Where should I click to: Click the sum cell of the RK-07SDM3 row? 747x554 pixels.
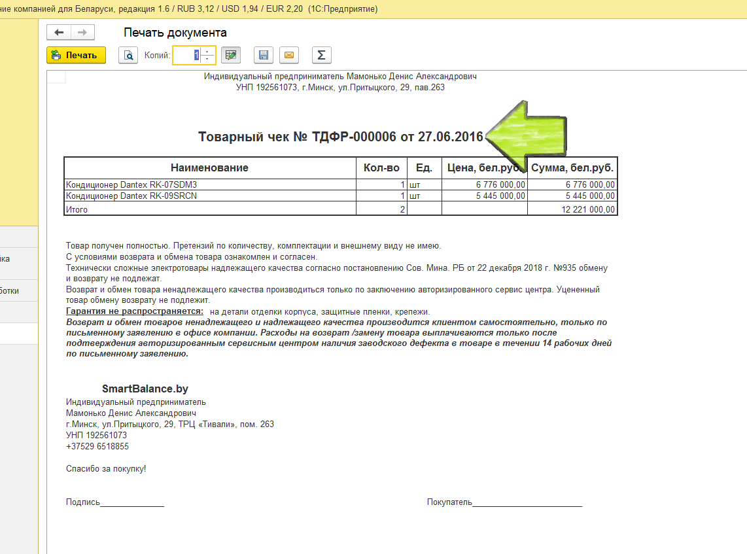(572, 185)
